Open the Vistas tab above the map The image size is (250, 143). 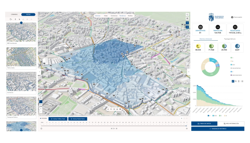click(106, 16)
